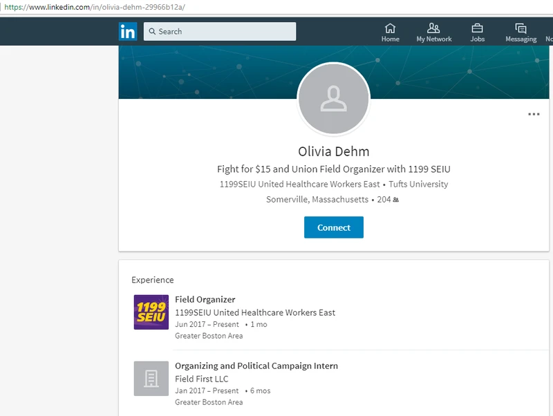Click 1199SEIU United Healthcare Workers East in Experience

pyautogui.click(x=255, y=312)
